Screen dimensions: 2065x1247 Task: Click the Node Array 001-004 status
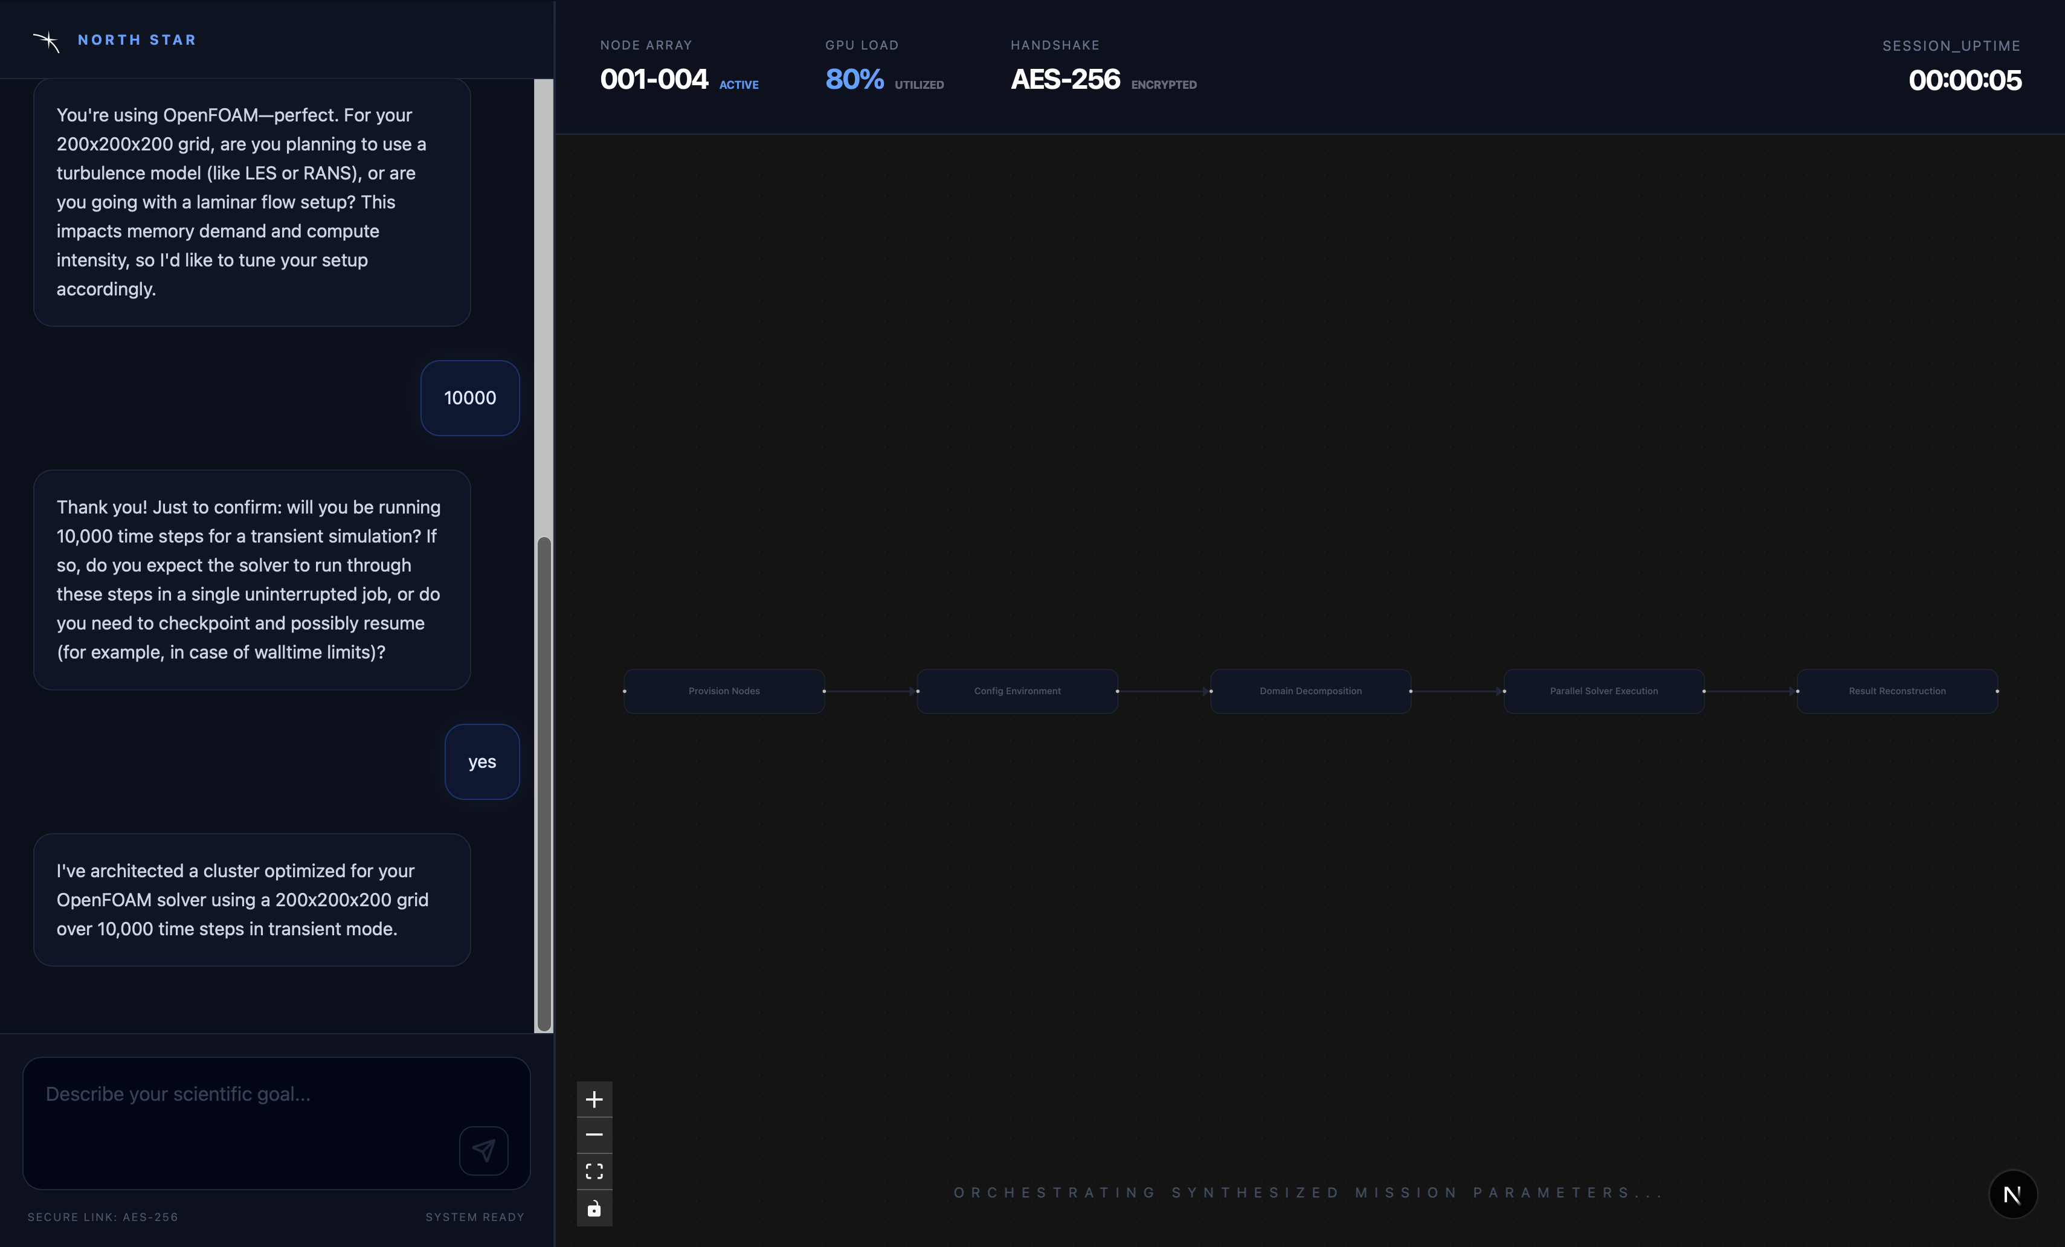(654, 80)
